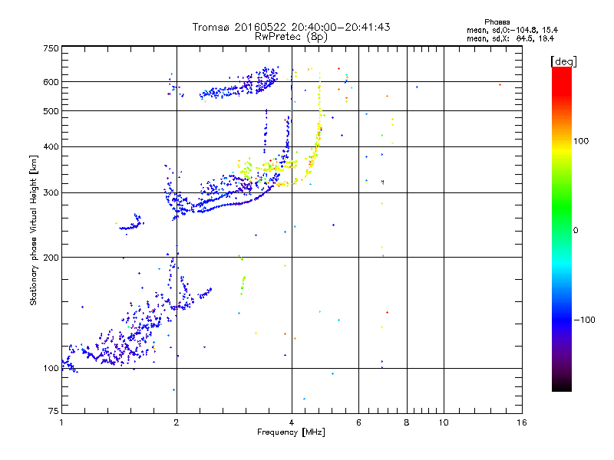The width and height of the screenshot is (614, 460).
Task: Click the x-axis tick label '16'
Action: point(522,422)
